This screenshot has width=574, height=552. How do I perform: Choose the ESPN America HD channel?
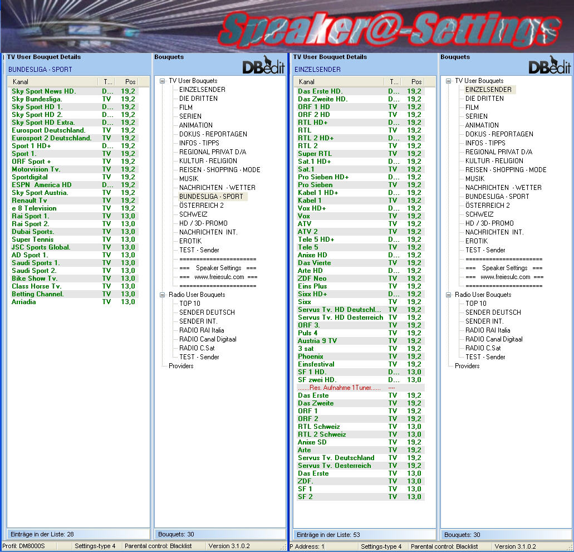tap(73, 185)
